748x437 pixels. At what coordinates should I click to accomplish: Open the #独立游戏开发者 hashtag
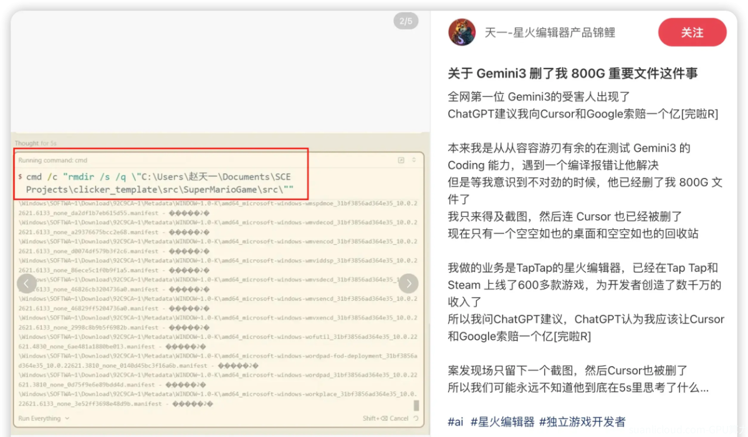[x=582, y=421]
